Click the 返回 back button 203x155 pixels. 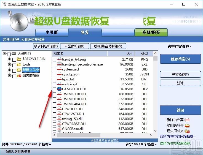[180, 110]
